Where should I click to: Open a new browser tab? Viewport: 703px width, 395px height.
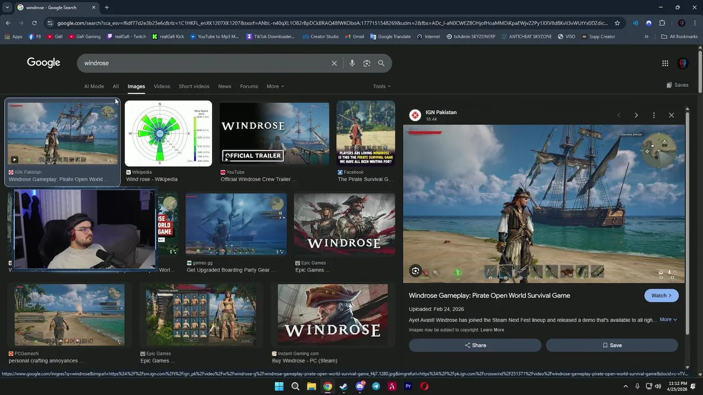pos(107,7)
